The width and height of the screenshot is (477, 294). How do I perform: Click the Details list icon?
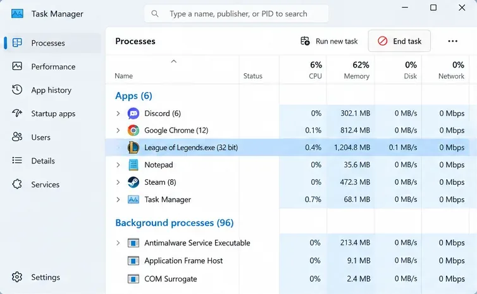(x=17, y=160)
